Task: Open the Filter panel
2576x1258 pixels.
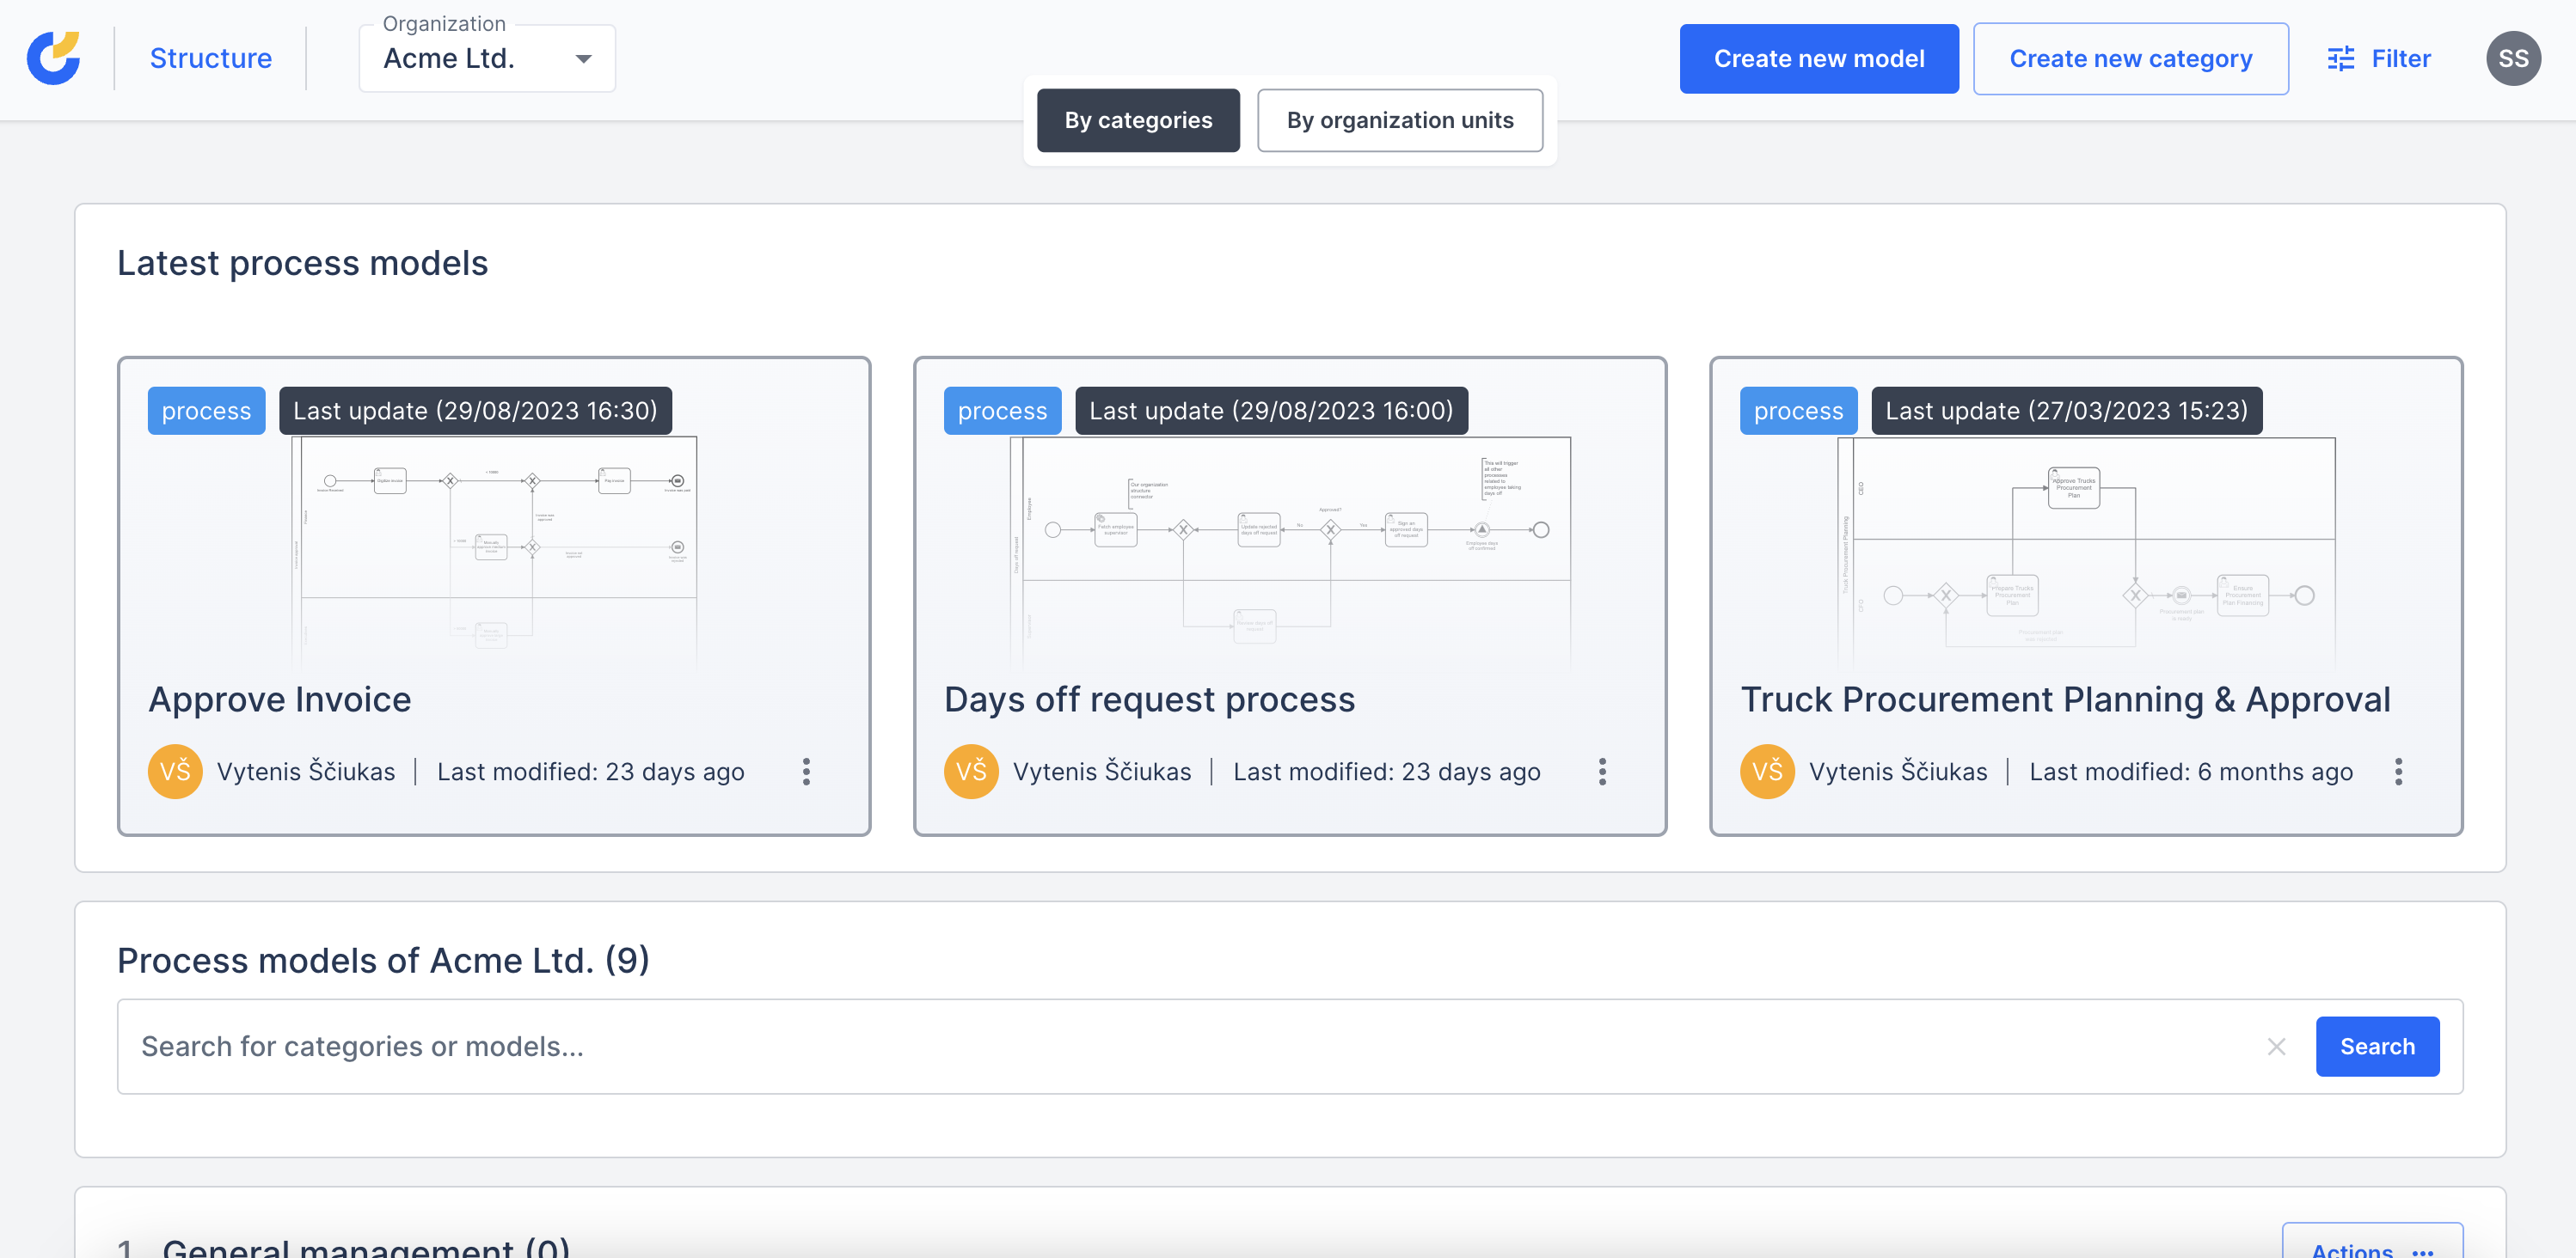Action: click(x=2379, y=58)
